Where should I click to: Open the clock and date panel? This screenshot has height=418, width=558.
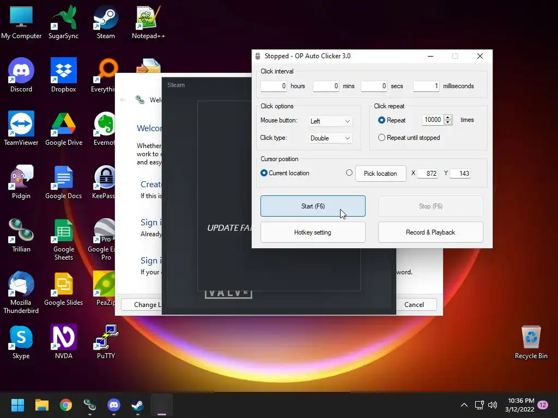pos(519,405)
